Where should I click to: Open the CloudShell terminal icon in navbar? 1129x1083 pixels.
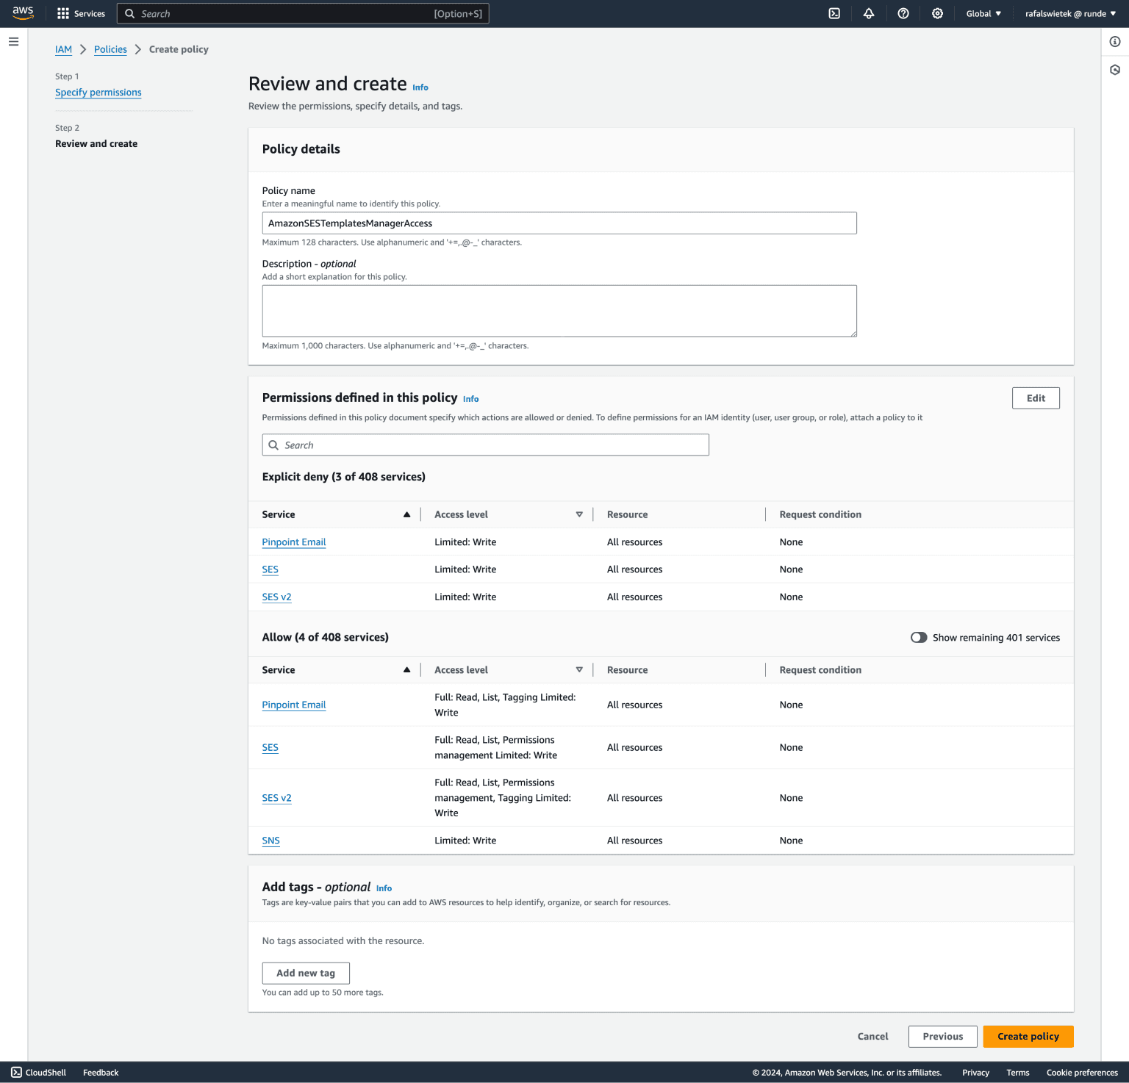[834, 13]
